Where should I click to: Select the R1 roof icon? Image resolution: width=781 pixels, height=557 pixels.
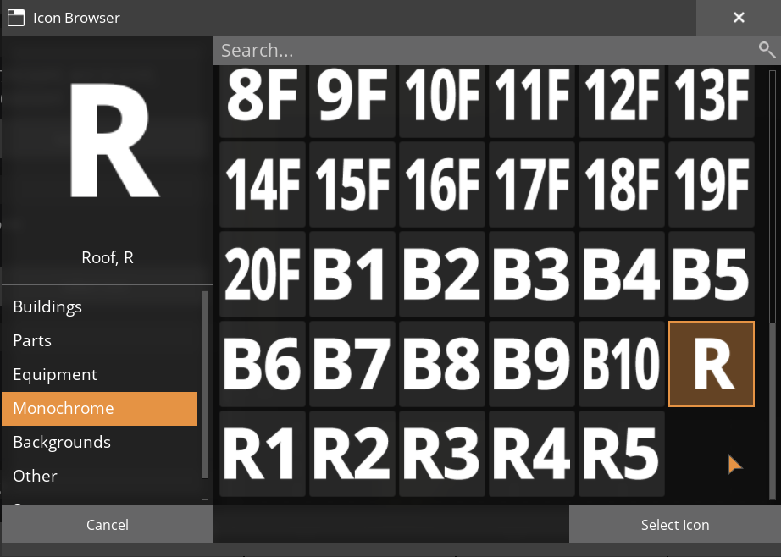coord(263,454)
